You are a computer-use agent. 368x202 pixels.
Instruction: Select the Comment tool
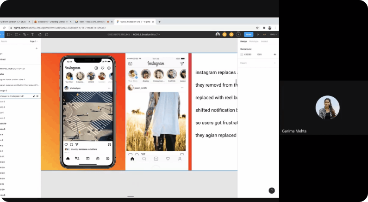46,35
